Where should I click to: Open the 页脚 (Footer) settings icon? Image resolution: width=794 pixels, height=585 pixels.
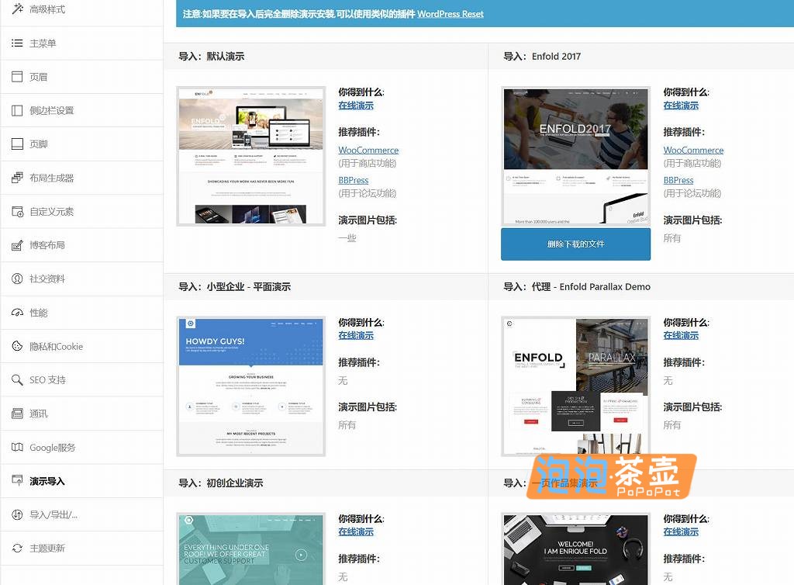pos(19,144)
